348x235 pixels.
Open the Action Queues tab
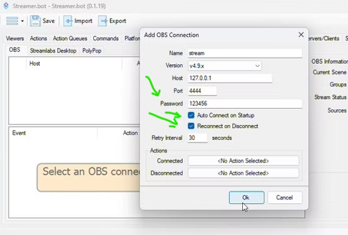click(70, 38)
